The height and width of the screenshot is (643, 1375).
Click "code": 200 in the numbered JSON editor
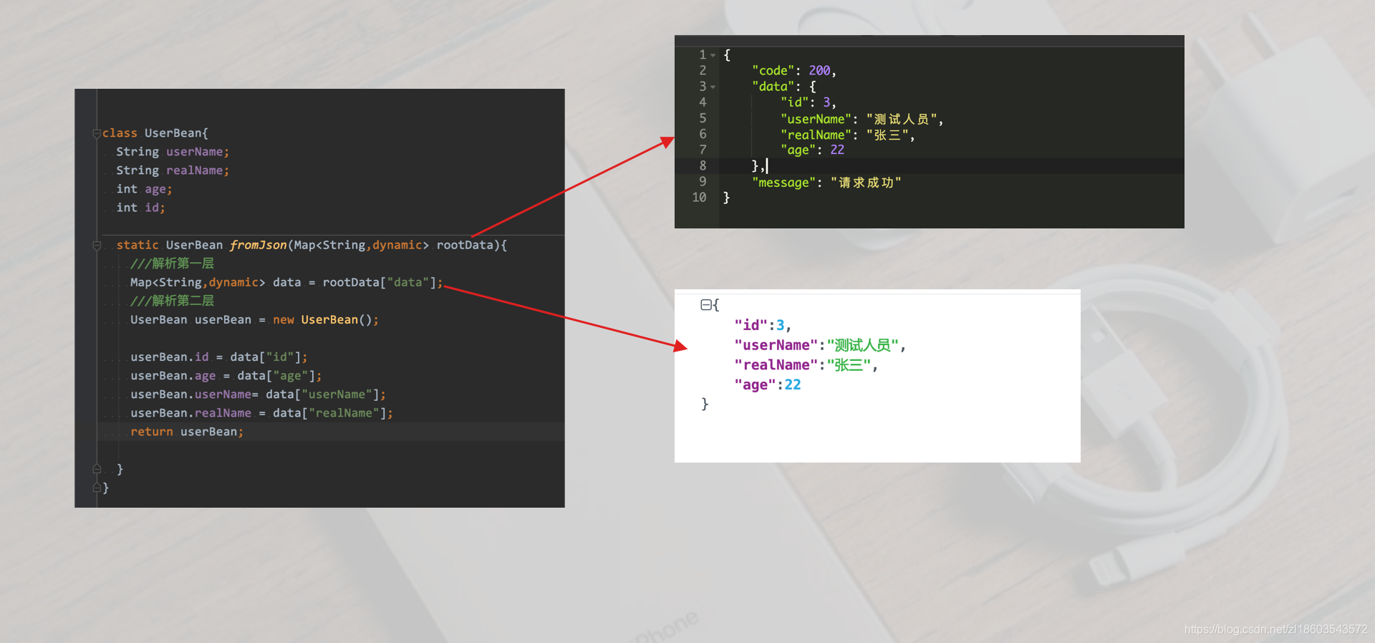coord(794,70)
